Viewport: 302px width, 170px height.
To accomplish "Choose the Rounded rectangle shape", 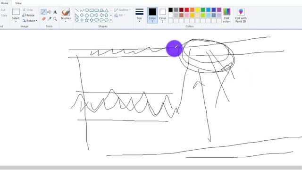I will [96, 10].
